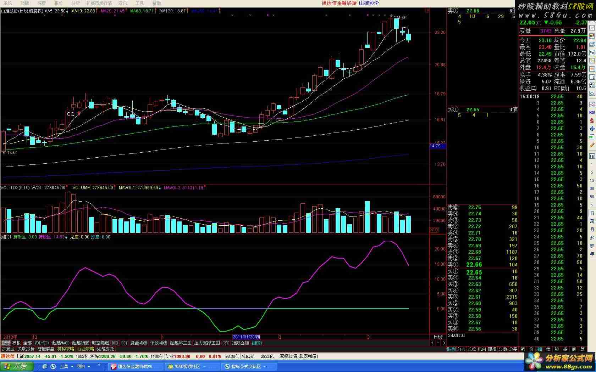596x372 pixels.
Task: Select the 时空隧道 indicator tab
Action: [100, 343]
